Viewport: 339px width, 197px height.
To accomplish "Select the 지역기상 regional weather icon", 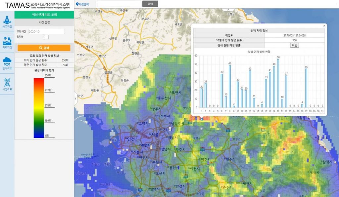I will [x=7, y=42].
